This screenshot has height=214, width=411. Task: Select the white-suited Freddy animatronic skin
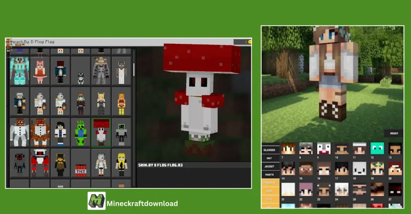19,133
